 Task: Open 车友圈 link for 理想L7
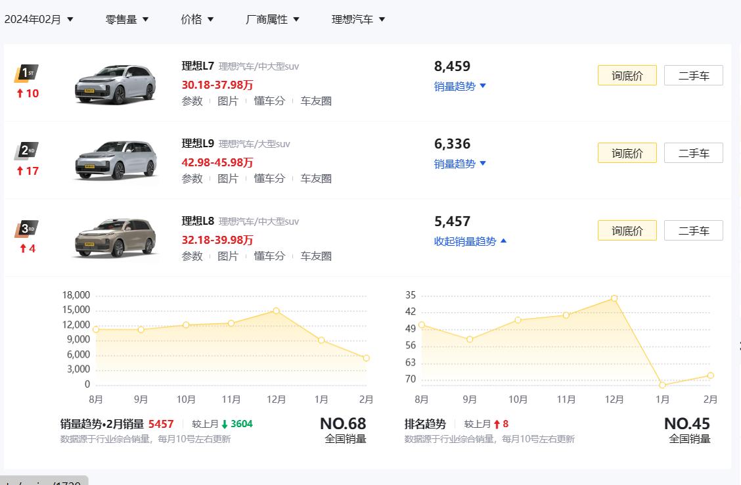point(316,101)
